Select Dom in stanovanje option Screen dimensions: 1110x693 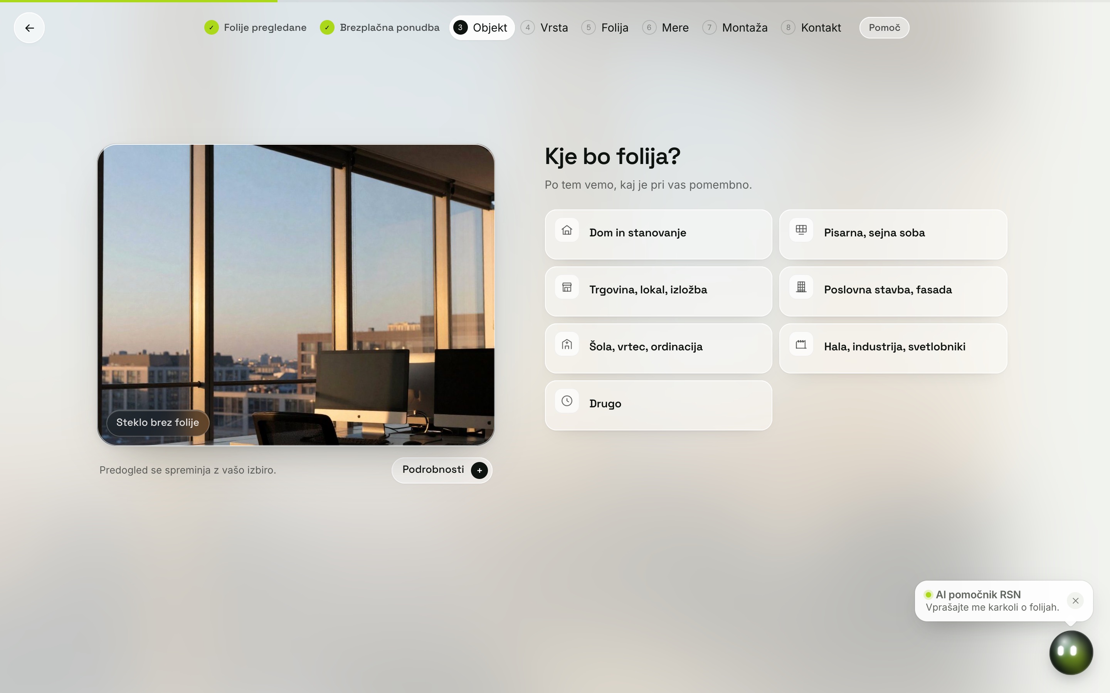point(658,234)
